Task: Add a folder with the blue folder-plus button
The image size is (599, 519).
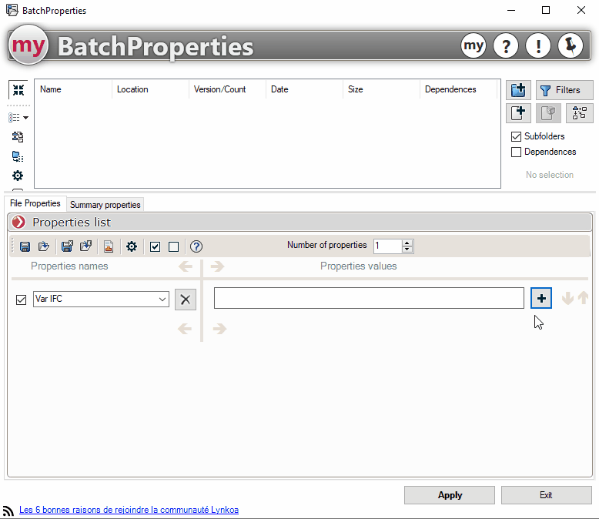Action: click(x=518, y=90)
